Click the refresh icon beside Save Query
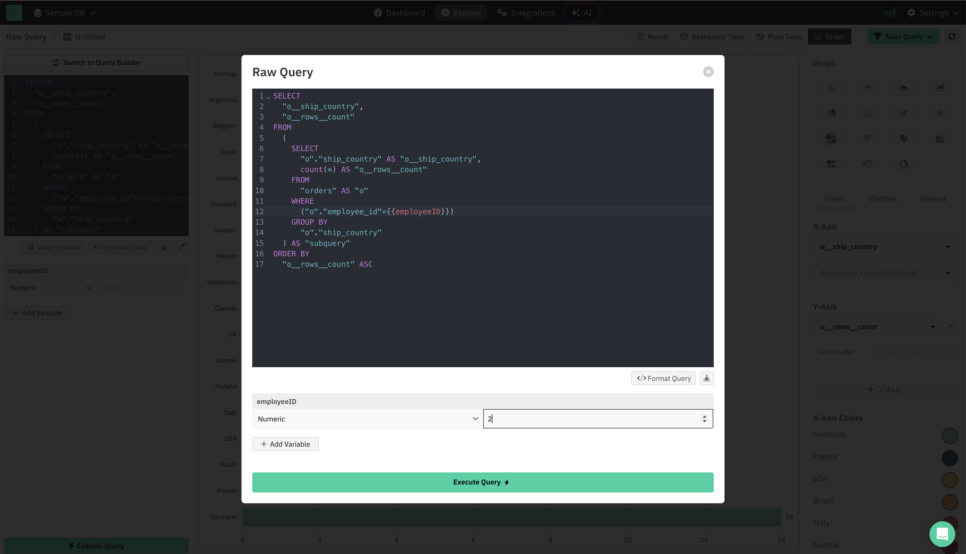 [952, 37]
